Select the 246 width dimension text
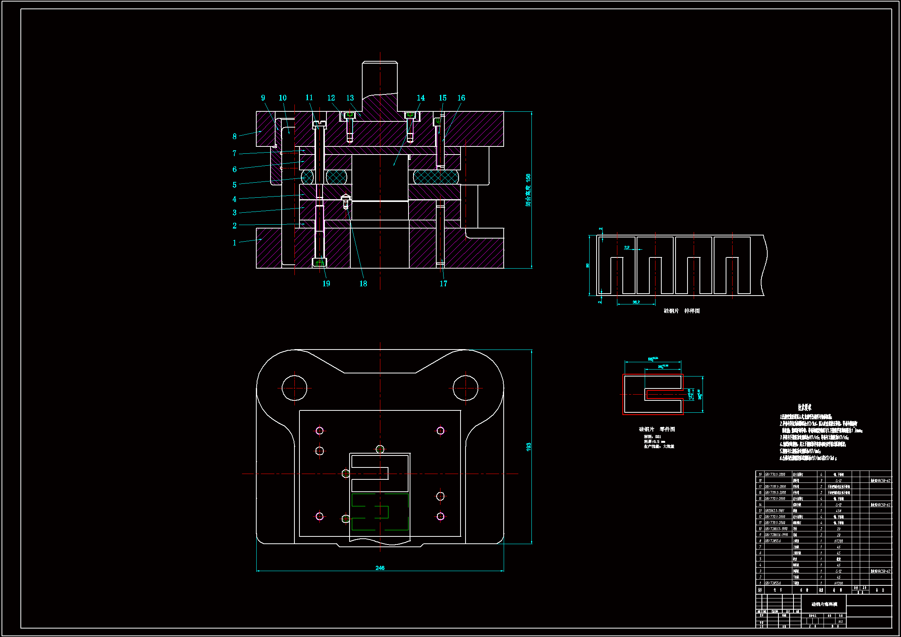 coord(380,568)
